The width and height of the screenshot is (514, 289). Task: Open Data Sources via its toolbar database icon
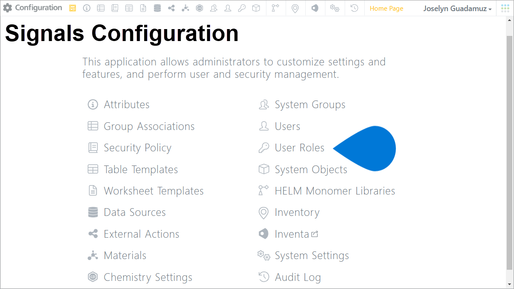point(157,8)
